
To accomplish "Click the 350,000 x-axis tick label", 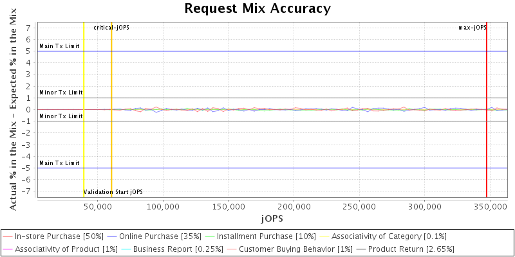I will click(490, 207).
